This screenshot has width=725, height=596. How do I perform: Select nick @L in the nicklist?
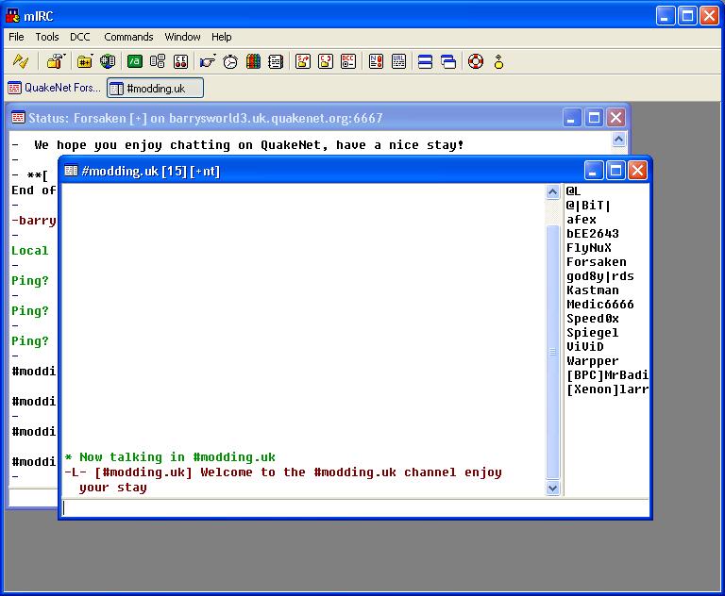[x=573, y=190]
